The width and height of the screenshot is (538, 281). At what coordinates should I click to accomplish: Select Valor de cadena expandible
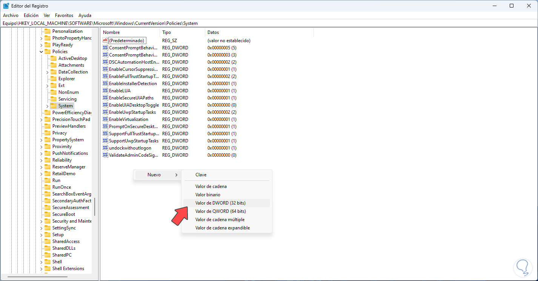tap(226, 228)
